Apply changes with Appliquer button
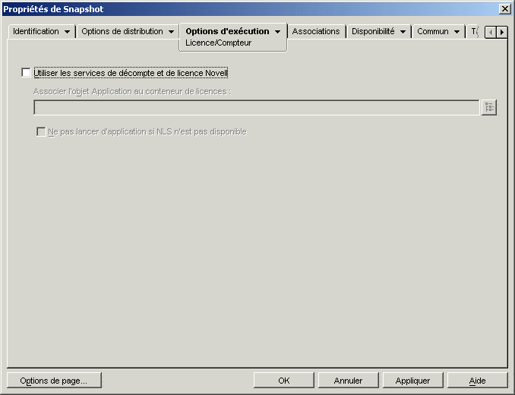The height and width of the screenshot is (395, 515). (x=412, y=381)
